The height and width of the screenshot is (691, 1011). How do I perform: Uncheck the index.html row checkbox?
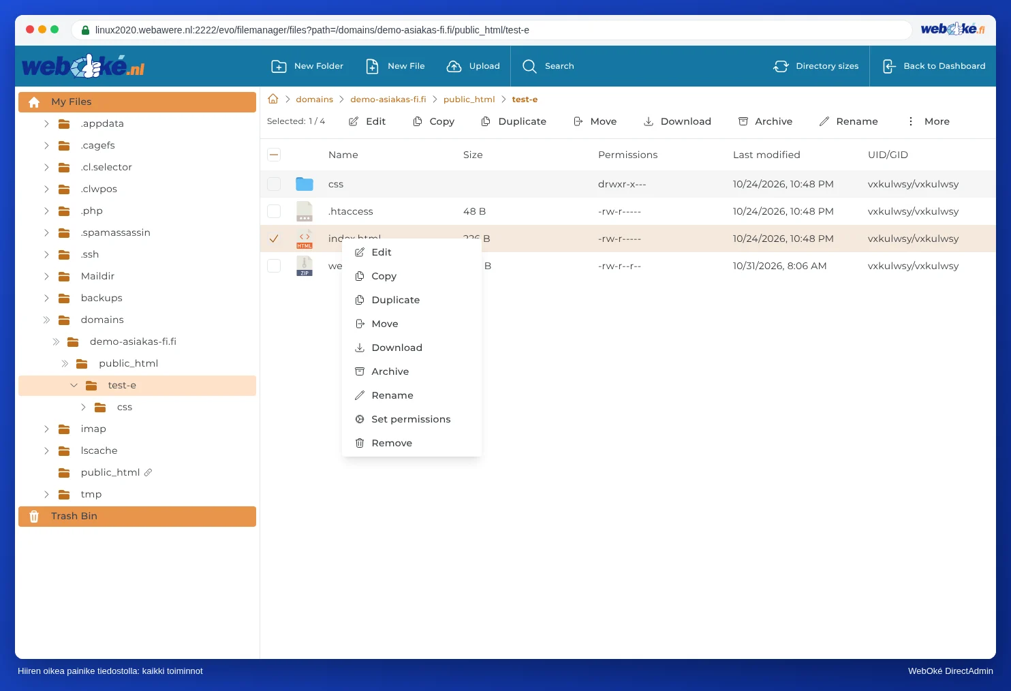pyautogui.click(x=274, y=239)
